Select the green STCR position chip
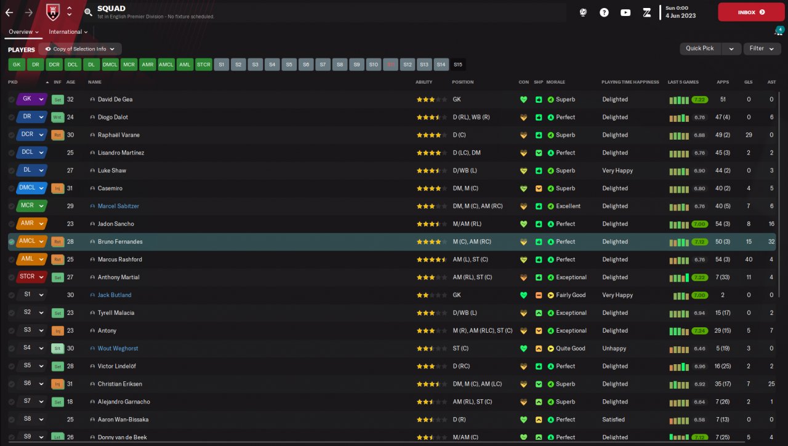The image size is (788, 446). 203,64
